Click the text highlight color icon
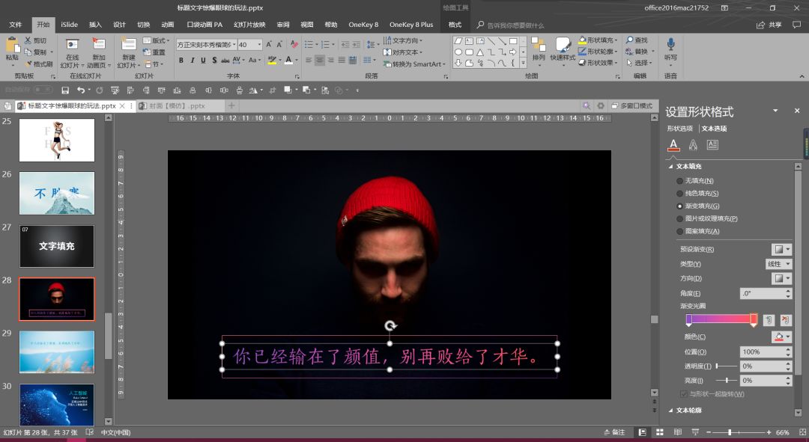The width and height of the screenshot is (809, 442). (271, 61)
